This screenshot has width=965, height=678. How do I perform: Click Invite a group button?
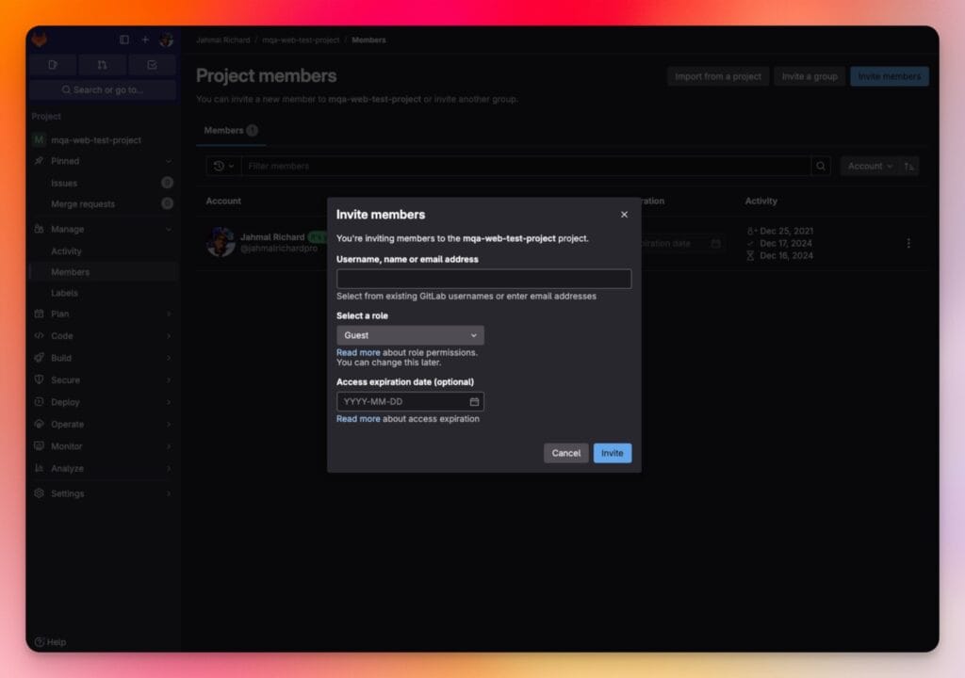810,76
